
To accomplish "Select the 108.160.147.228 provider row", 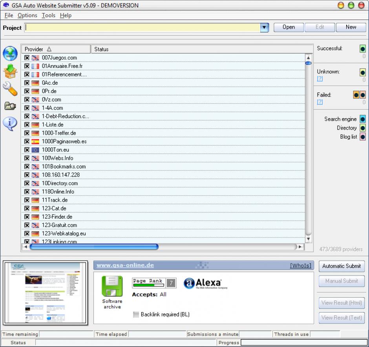I will tap(163, 175).
